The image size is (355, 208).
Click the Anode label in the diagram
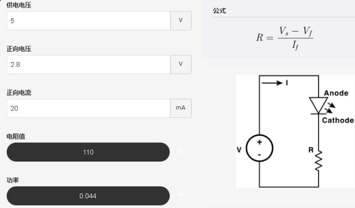click(336, 93)
